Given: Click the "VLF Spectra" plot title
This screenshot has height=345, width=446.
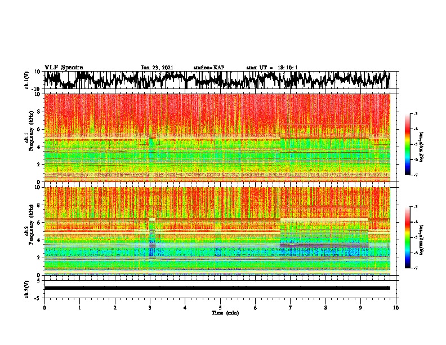Looking at the screenshot, I should [64, 68].
